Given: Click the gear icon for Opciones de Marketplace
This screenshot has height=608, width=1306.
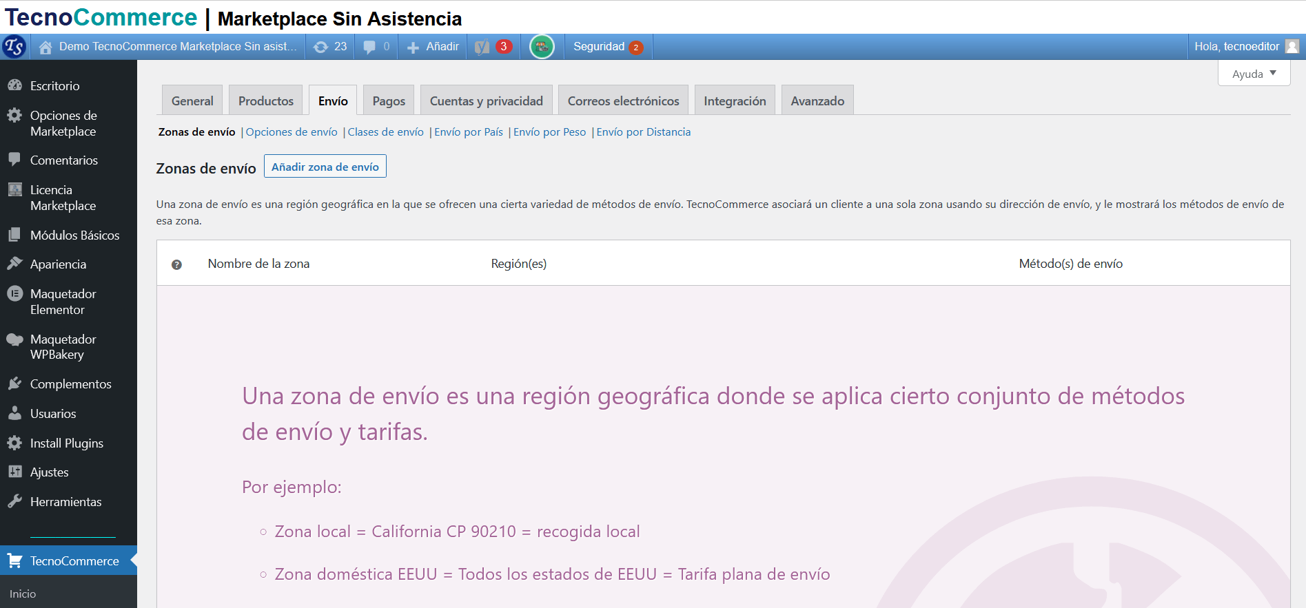Looking at the screenshot, I should point(14,115).
